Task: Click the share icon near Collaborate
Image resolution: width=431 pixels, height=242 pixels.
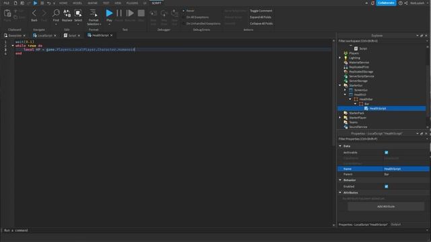Action: pos(406,3)
